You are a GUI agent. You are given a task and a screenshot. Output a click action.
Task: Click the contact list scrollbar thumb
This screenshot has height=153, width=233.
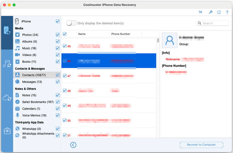[158, 40]
